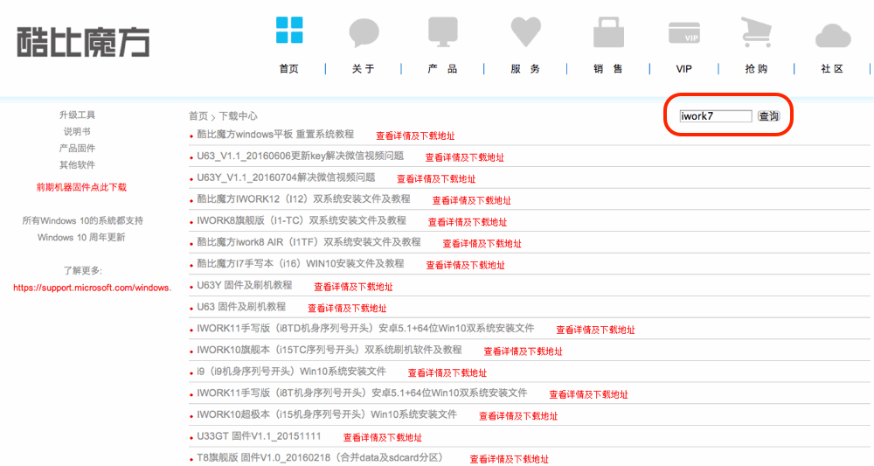Open the red 前期机器固件点此下载 link
This screenshot has height=466, width=874.
[81, 187]
